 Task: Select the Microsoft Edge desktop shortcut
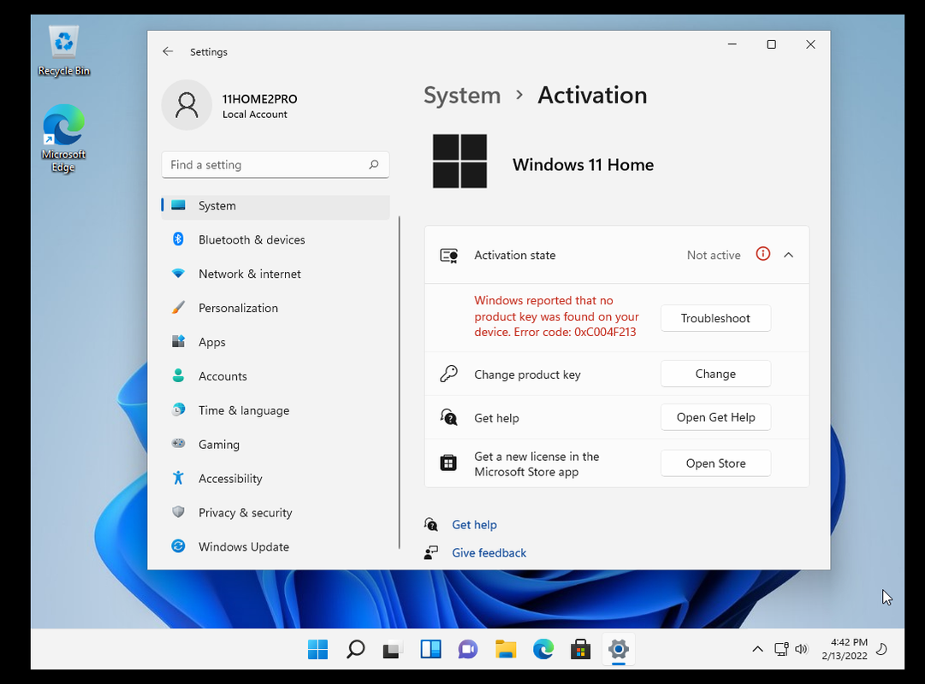click(x=63, y=139)
